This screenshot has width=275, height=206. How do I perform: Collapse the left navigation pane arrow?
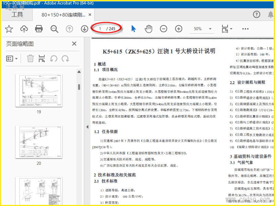coord(87,127)
